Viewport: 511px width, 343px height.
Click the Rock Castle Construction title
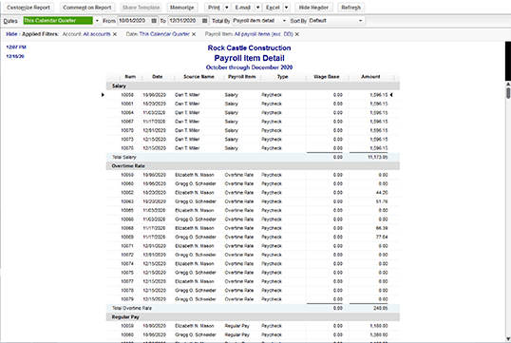pos(249,48)
